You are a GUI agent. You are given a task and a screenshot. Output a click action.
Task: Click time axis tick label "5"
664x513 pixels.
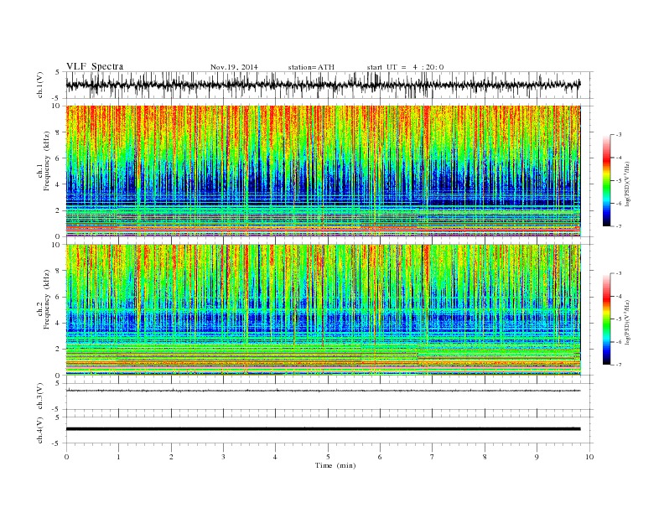click(x=328, y=457)
